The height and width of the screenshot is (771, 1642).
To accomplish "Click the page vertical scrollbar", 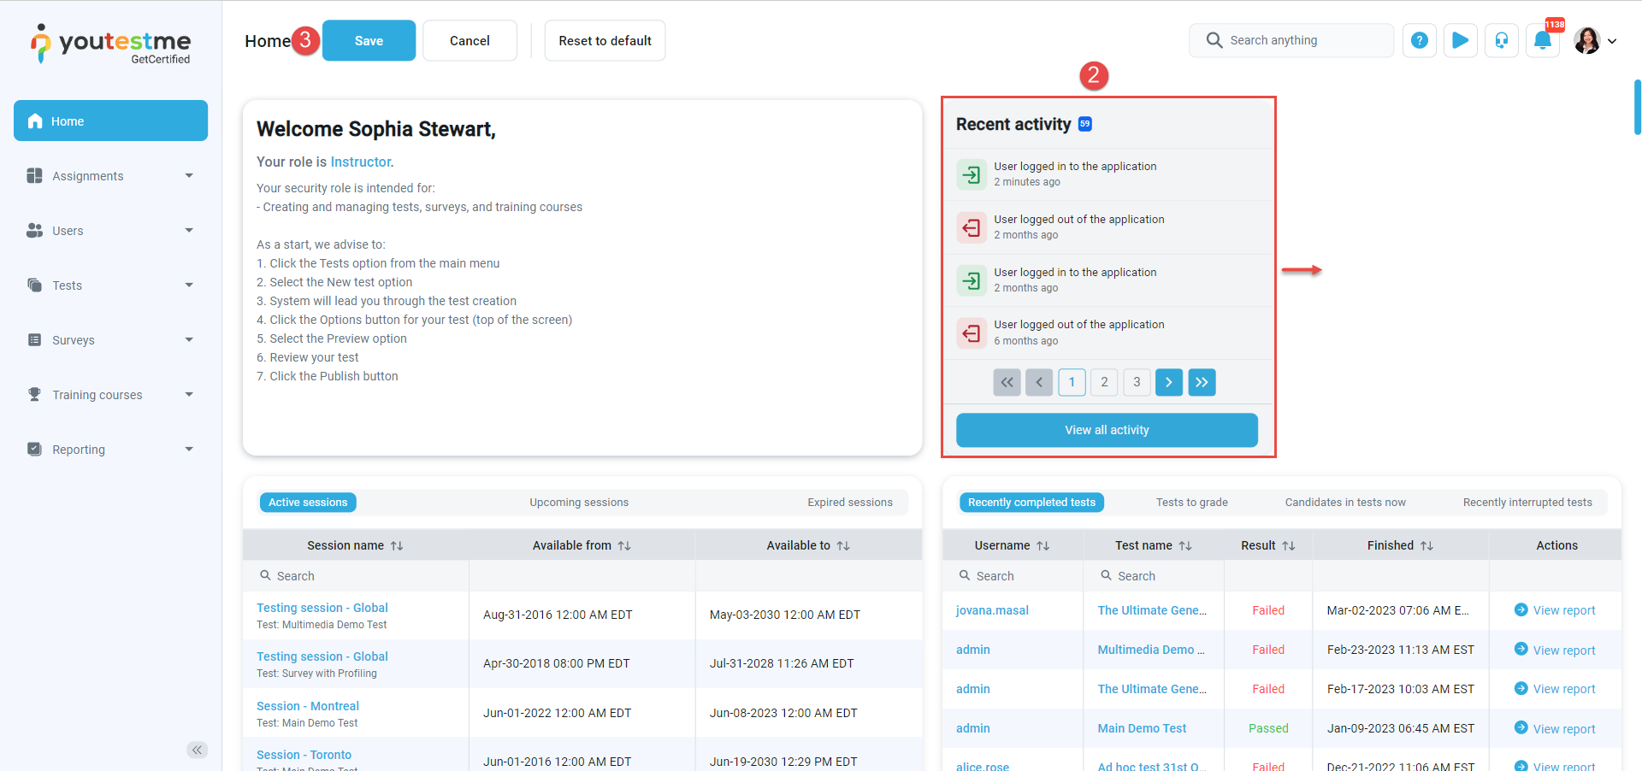I will pos(1637,107).
